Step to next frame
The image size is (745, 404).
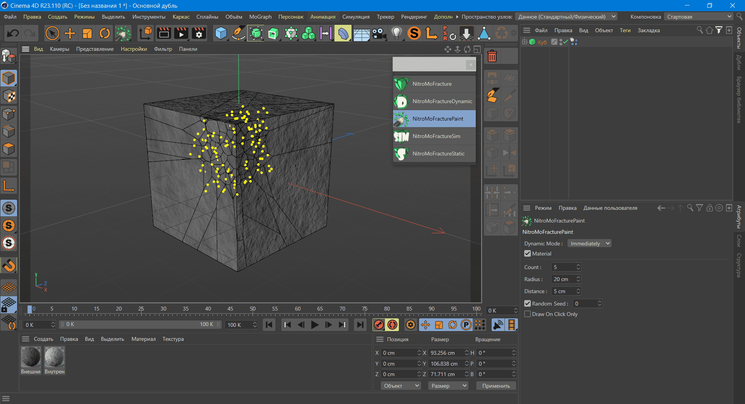point(328,325)
